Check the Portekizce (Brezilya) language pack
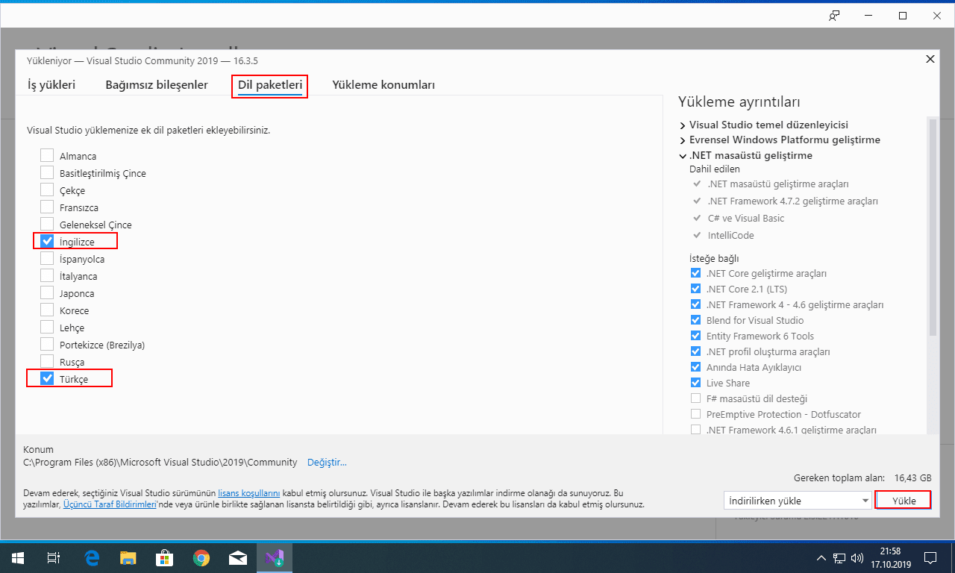Screen dimensions: 955x573 tap(47, 345)
